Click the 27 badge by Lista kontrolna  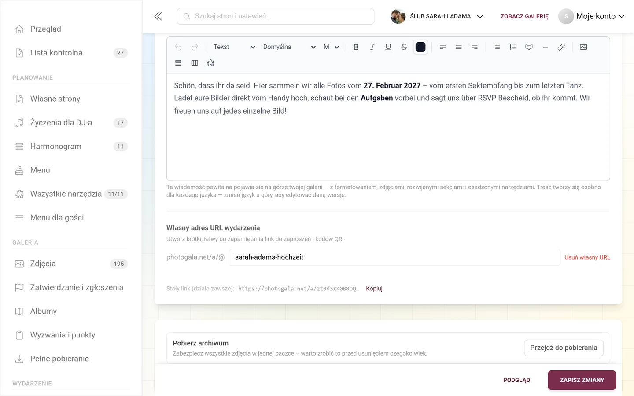(x=120, y=53)
